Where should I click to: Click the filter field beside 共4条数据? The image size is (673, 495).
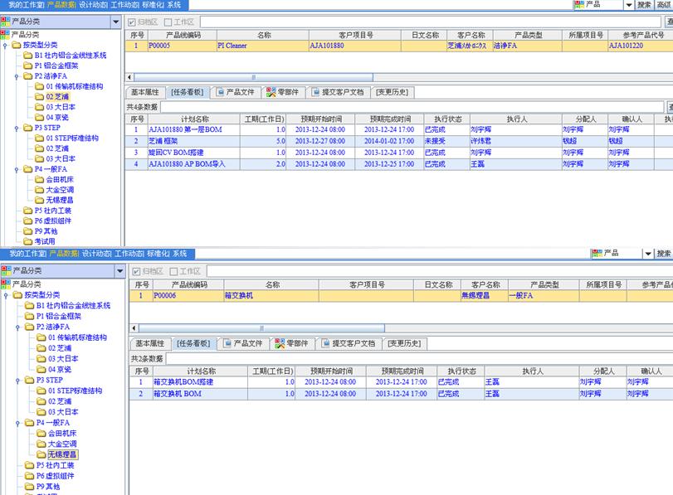point(411,107)
